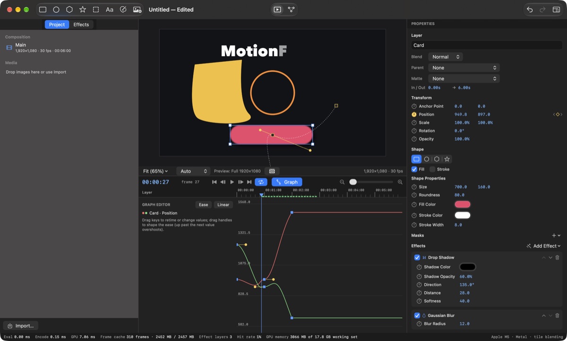Switch to the Effects tab
This screenshot has height=341, width=567.
point(81,25)
